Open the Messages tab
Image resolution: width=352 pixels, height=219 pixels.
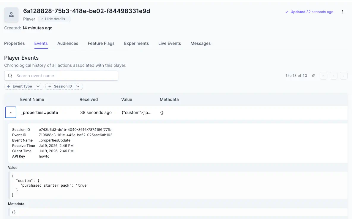(201, 44)
